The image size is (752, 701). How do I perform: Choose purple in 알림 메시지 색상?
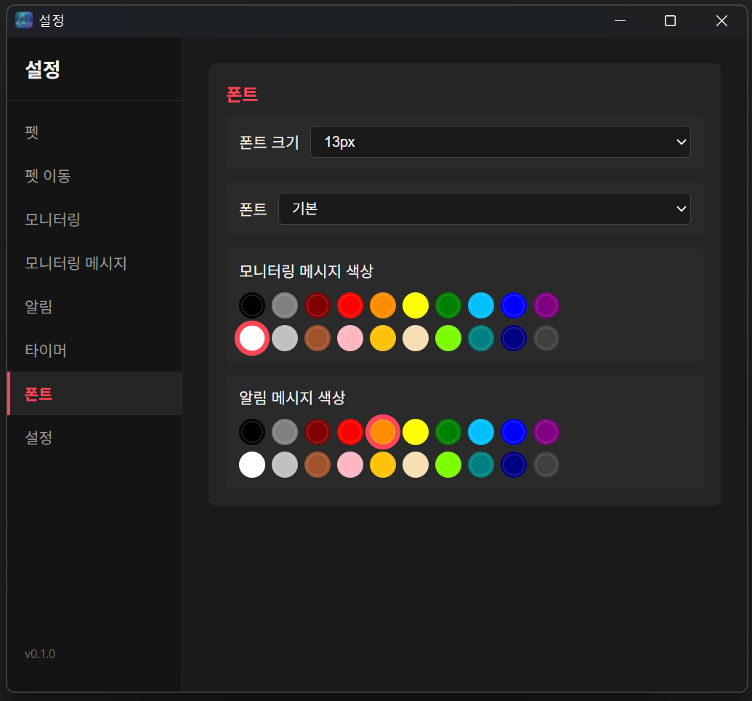click(x=546, y=432)
